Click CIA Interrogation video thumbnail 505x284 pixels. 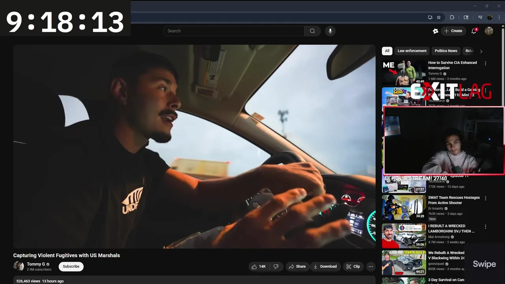click(x=404, y=72)
